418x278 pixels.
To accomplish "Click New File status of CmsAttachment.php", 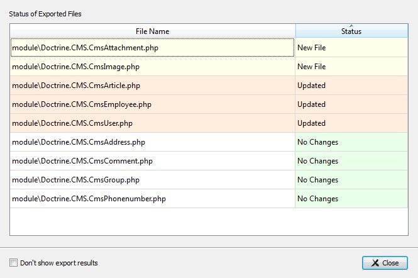I will (312, 48).
